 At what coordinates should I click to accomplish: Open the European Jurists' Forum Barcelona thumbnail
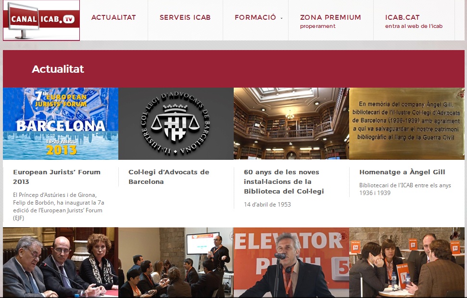point(61,124)
